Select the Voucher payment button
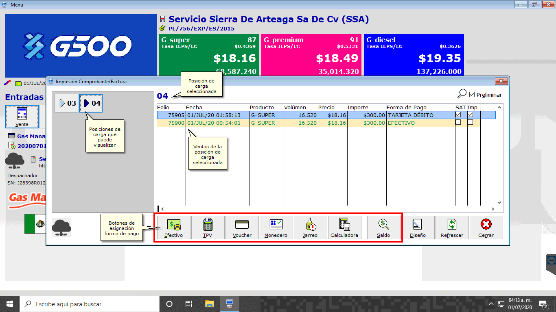This screenshot has width=556, height=312. [242, 227]
